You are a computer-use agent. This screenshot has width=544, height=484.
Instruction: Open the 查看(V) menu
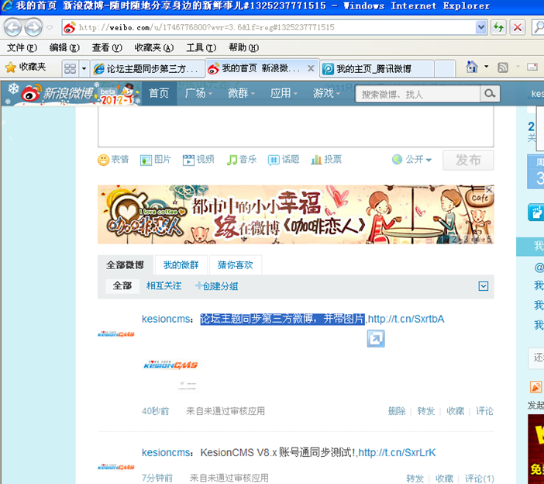pyautogui.click(x=107, y=47)
